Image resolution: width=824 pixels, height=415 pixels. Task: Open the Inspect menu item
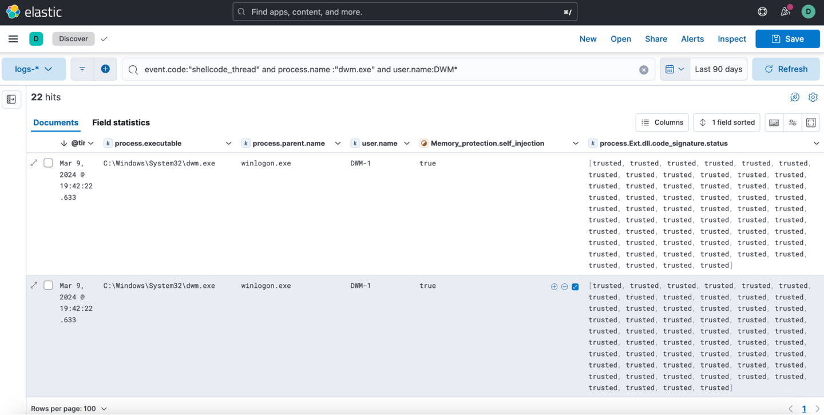732,39
